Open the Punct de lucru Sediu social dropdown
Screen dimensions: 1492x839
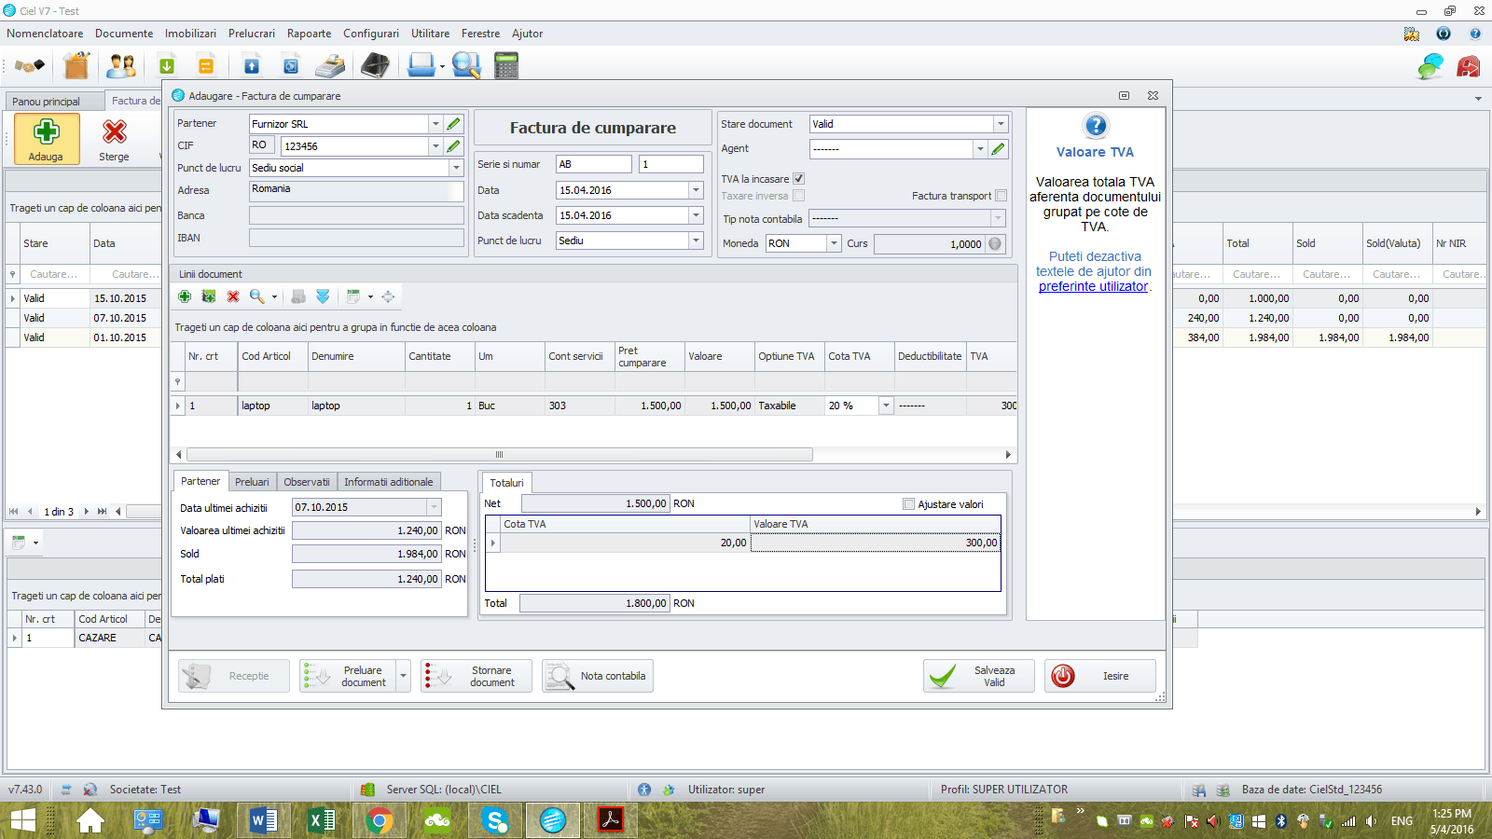pos(456,168)
